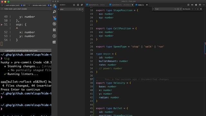206x116 pixels.
Task: Collapse all search results icon
Action: pos(82,5)
